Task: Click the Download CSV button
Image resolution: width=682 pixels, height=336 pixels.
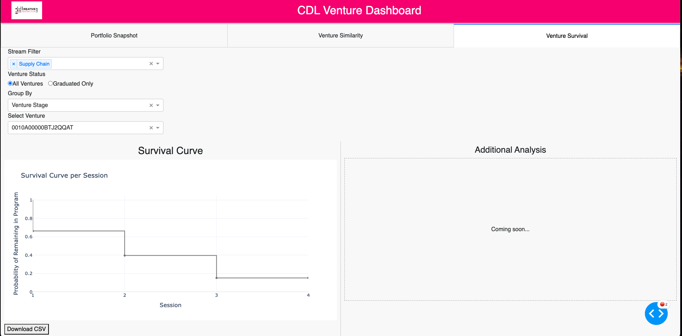Action: click(26, 329)
